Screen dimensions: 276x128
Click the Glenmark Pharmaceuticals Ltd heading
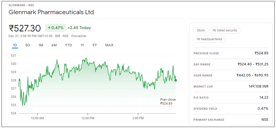(x=51, y=12)
